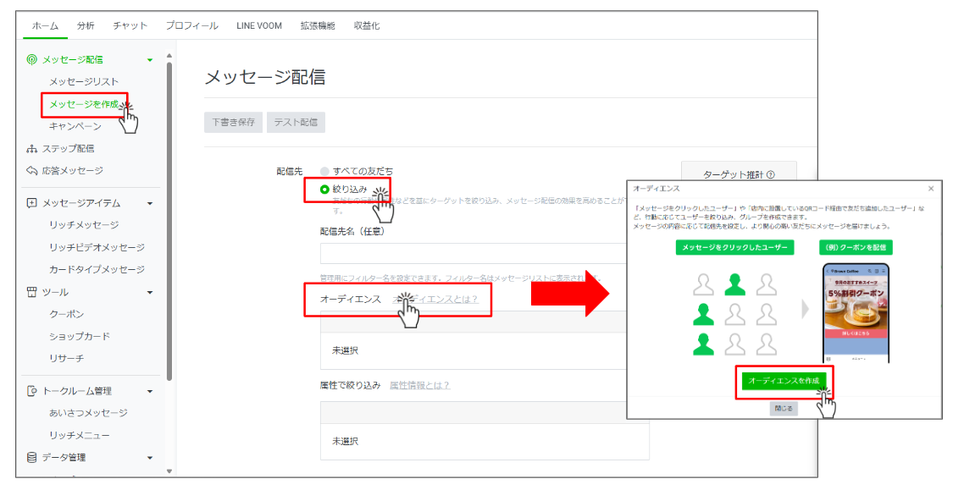The width and height of the screenshot is (953, 490).
Task: Click the help icon beside ターゲット推計
Action: click(x=771, y=175)
